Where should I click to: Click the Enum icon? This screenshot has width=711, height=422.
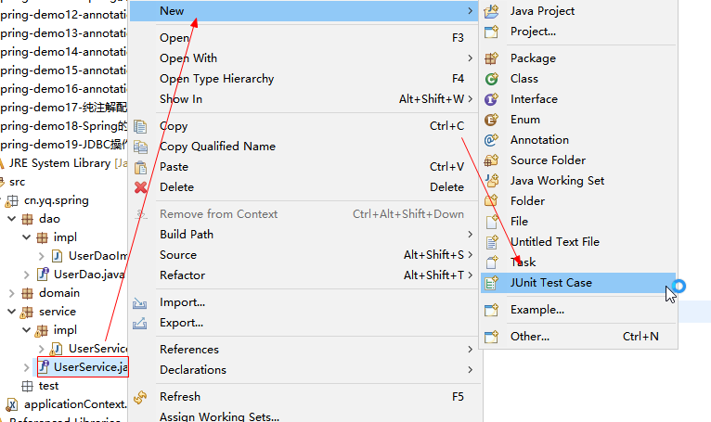pyautogui.click(x=492, y=120)
